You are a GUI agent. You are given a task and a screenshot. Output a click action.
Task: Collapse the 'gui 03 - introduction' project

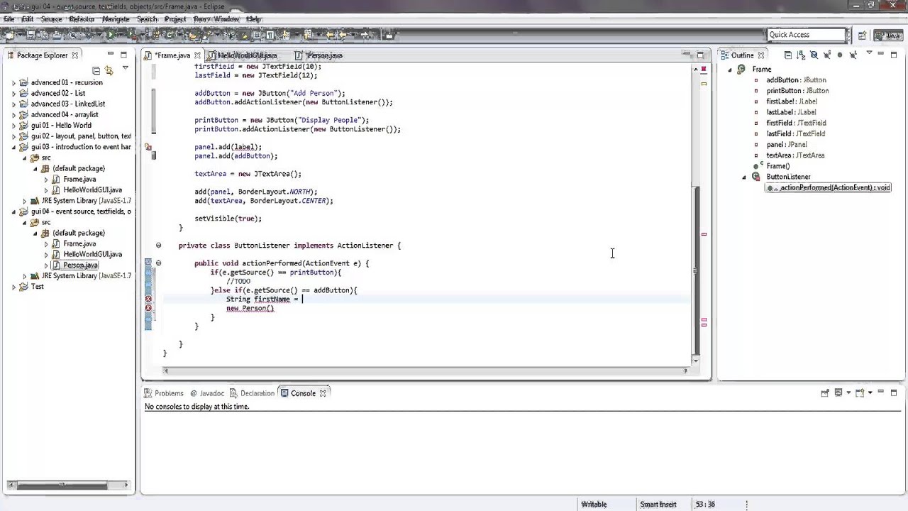[13, 147]
